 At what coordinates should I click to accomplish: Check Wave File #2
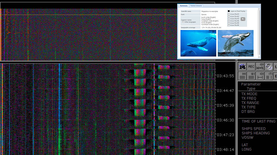pyautogui.click(x=229, y=17)
